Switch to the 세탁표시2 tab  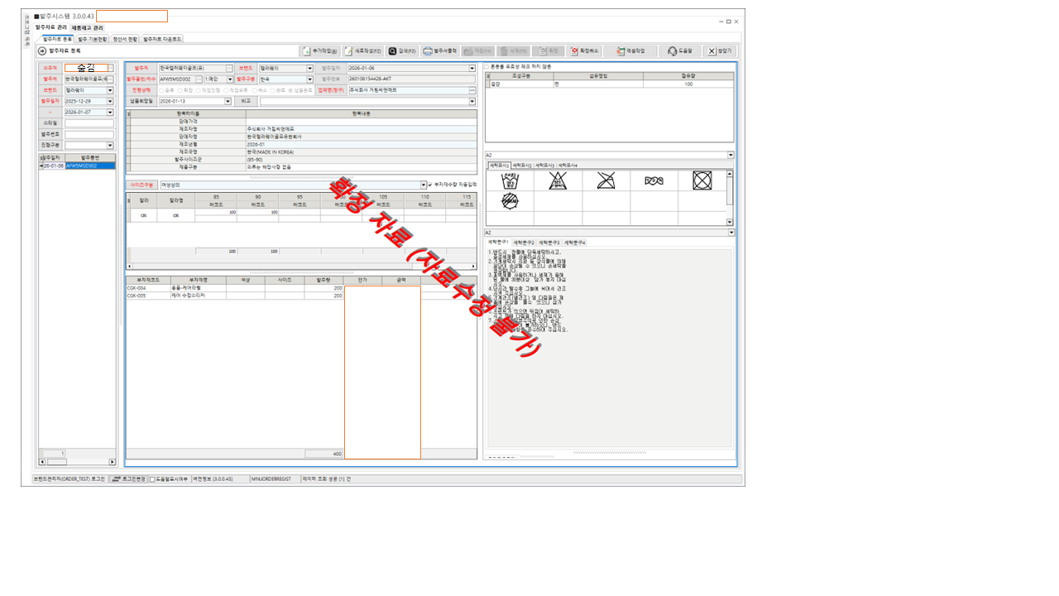[522, 166]
